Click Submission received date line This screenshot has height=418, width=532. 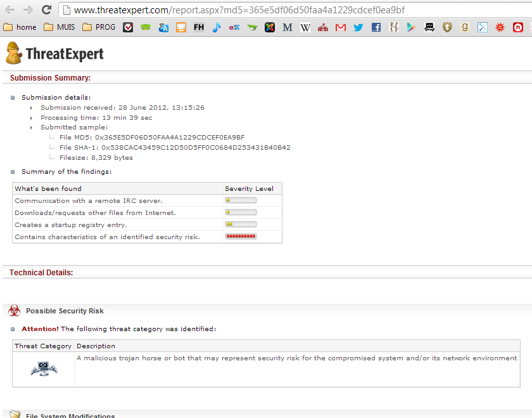point(122,107)
